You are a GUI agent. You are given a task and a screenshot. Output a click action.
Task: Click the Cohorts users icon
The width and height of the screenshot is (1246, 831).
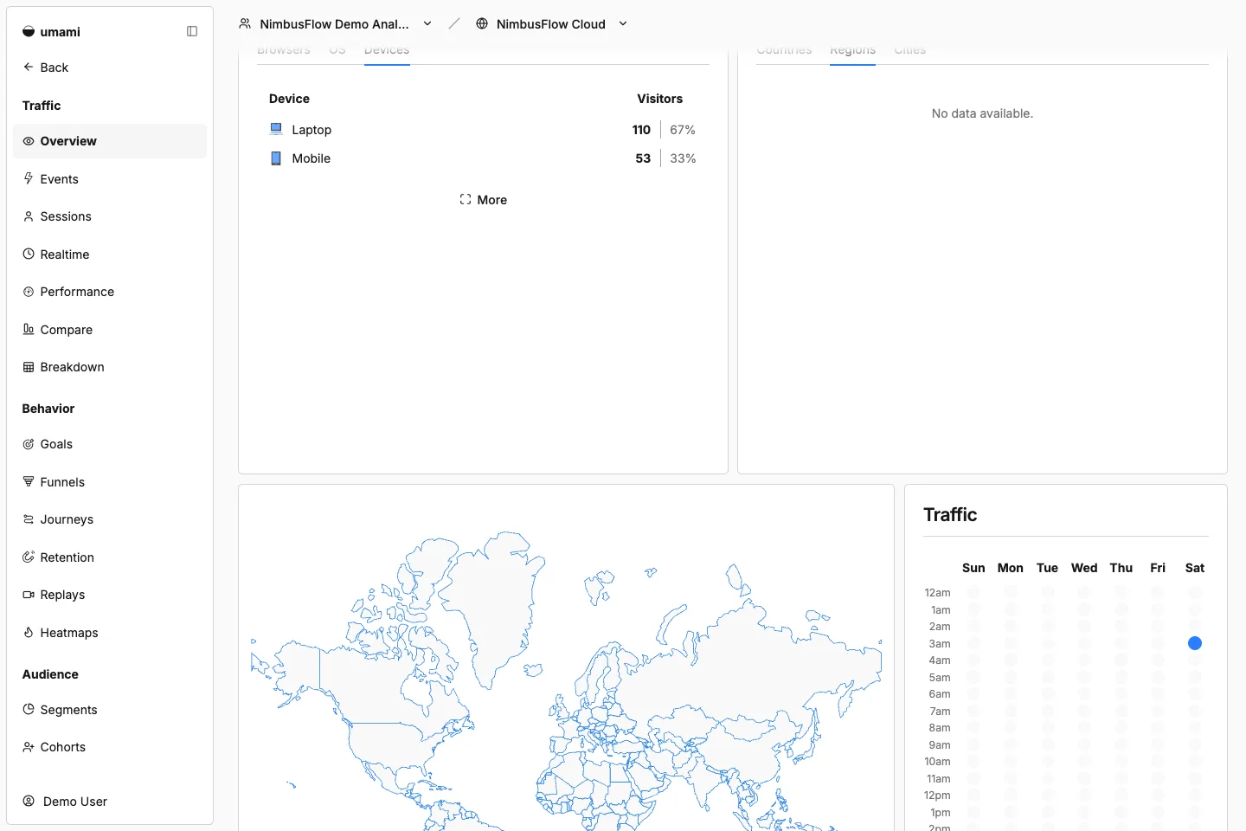pos(29,747)
